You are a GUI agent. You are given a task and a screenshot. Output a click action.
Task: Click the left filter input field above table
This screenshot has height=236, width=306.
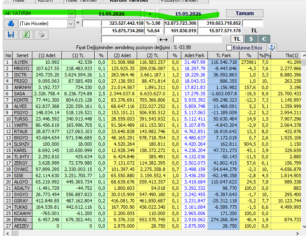(x=129, y=39)
